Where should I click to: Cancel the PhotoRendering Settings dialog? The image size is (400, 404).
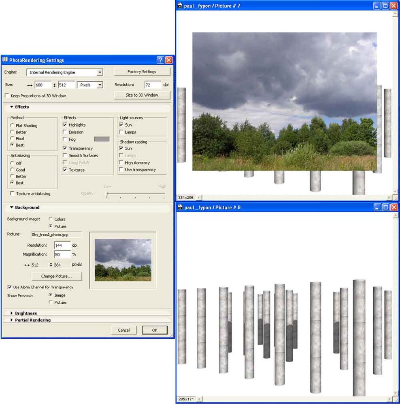point(123,330)
